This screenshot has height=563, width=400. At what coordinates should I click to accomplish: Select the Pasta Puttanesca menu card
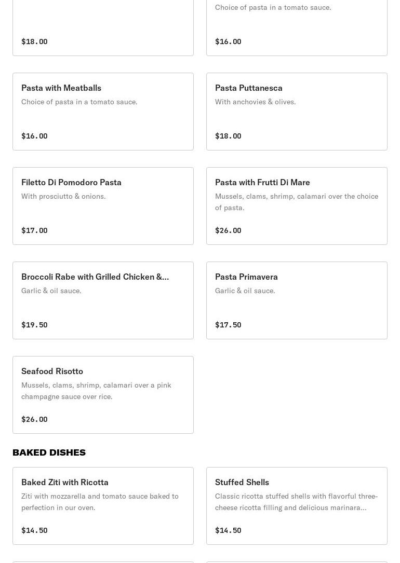(297, 112)
